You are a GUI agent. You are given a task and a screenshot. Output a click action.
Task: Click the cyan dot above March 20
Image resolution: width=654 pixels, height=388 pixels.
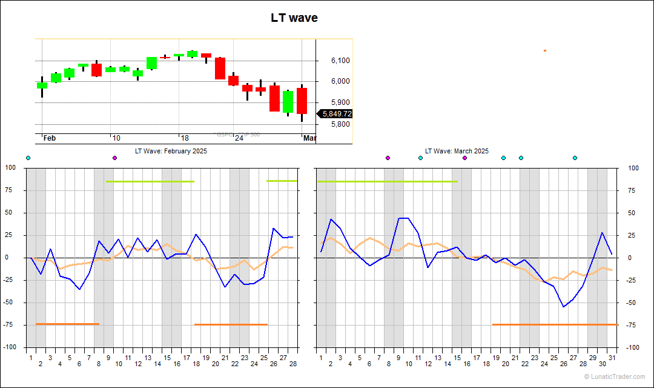tap(503, 158)
